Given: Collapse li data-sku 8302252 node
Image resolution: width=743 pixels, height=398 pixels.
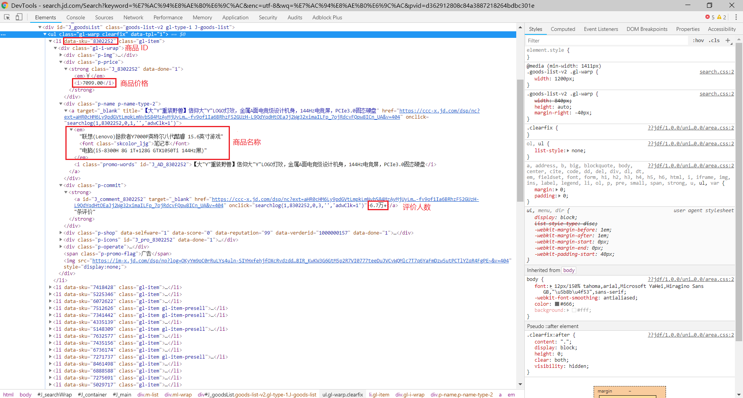Looking at the screenshot, I should pyautogui.click(x=50, y=41).
